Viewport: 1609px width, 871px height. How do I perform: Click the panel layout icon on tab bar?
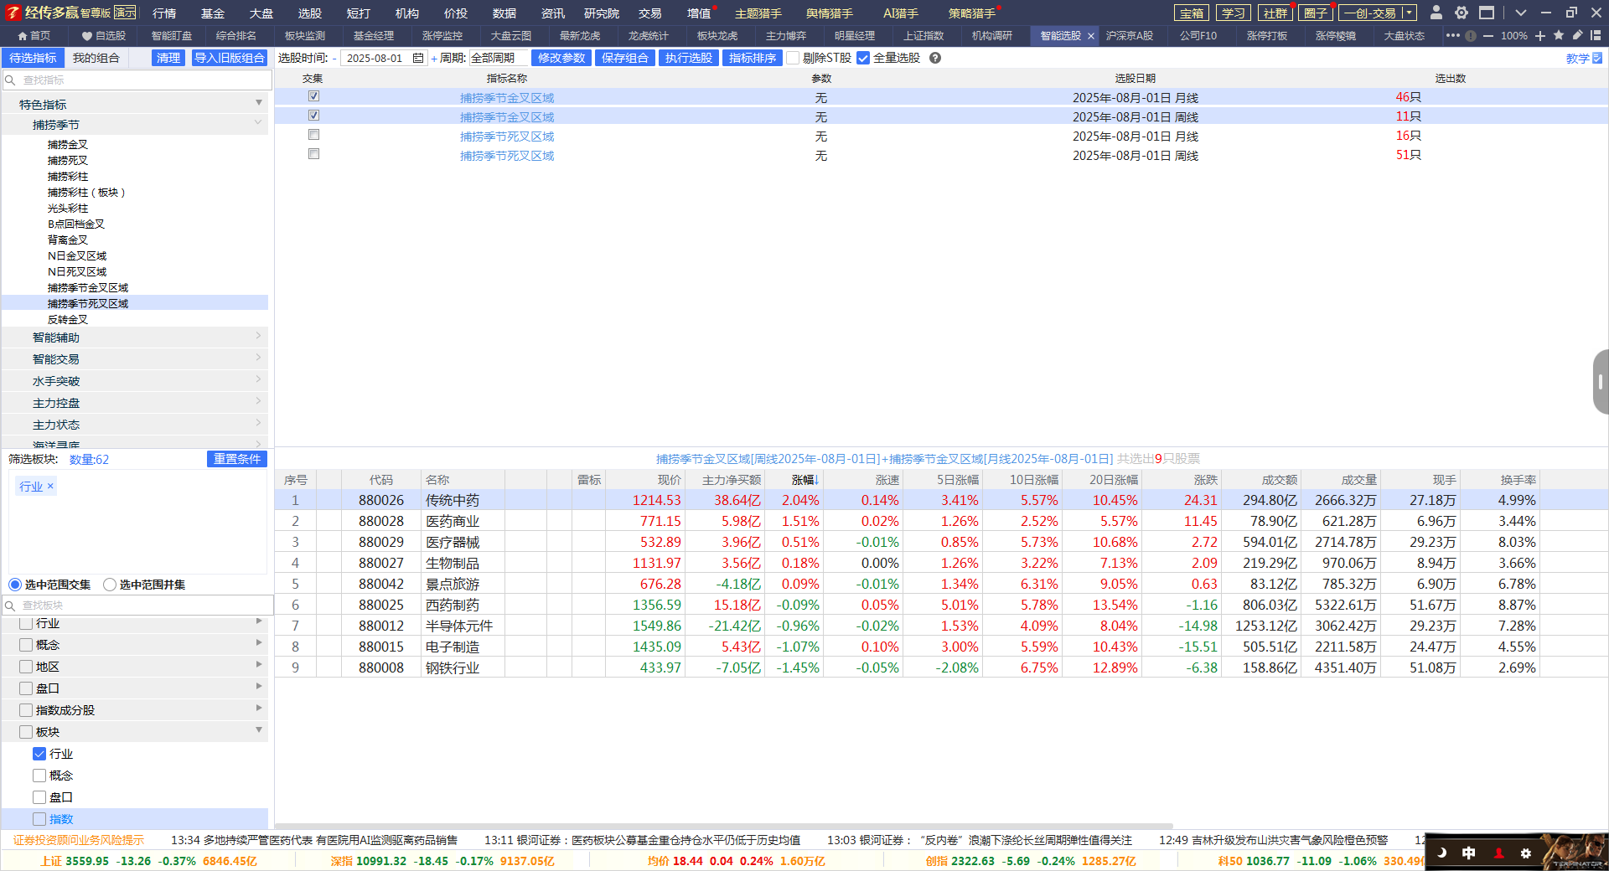click(x=1596, y=35)
